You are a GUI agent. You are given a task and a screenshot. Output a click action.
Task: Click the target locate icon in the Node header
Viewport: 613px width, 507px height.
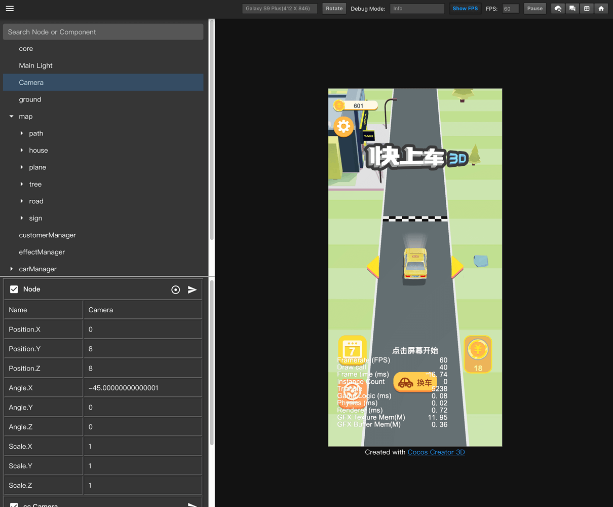pos(175,289)
